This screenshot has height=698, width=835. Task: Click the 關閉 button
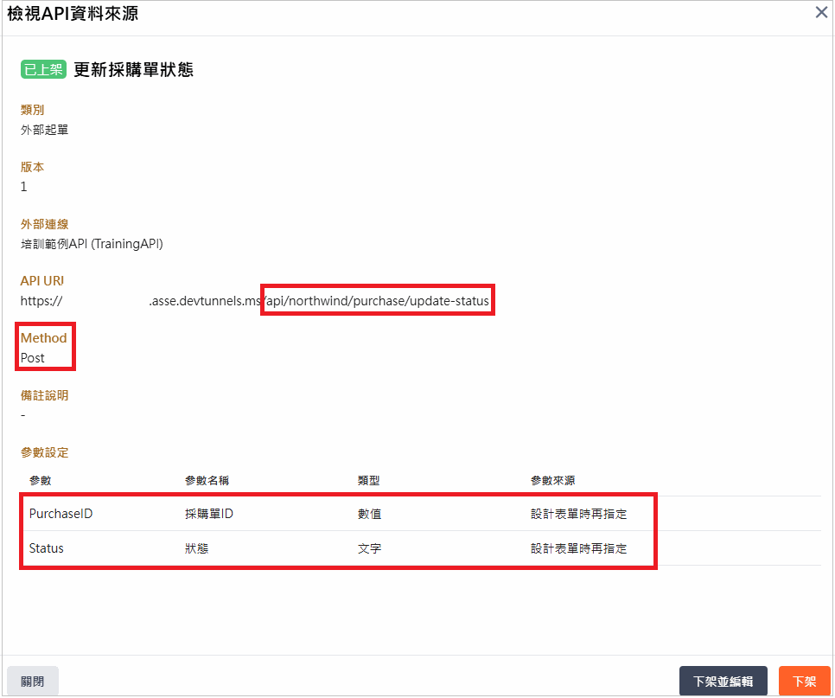[33, 681]
